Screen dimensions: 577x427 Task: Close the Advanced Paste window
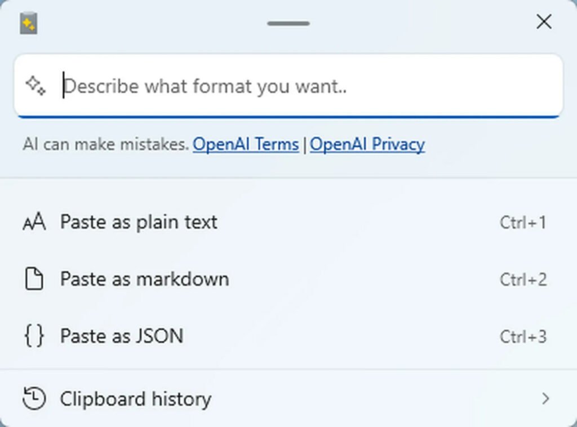tap(544, 22)
